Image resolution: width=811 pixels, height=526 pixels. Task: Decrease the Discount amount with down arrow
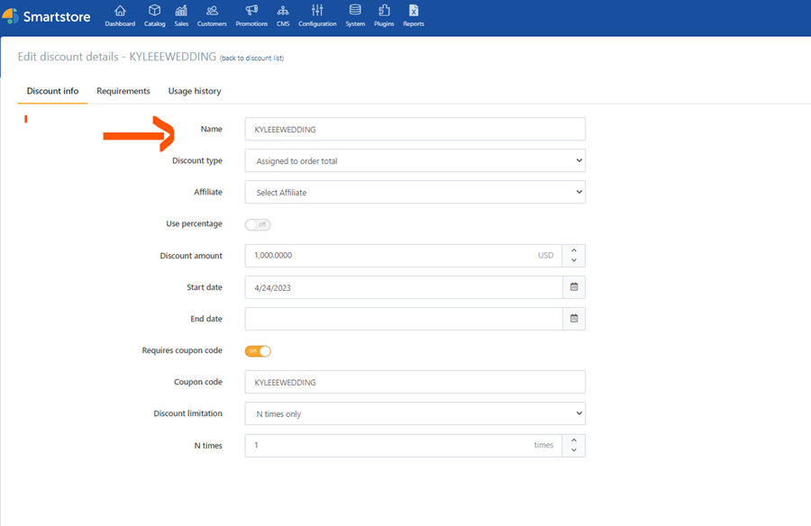574,260
